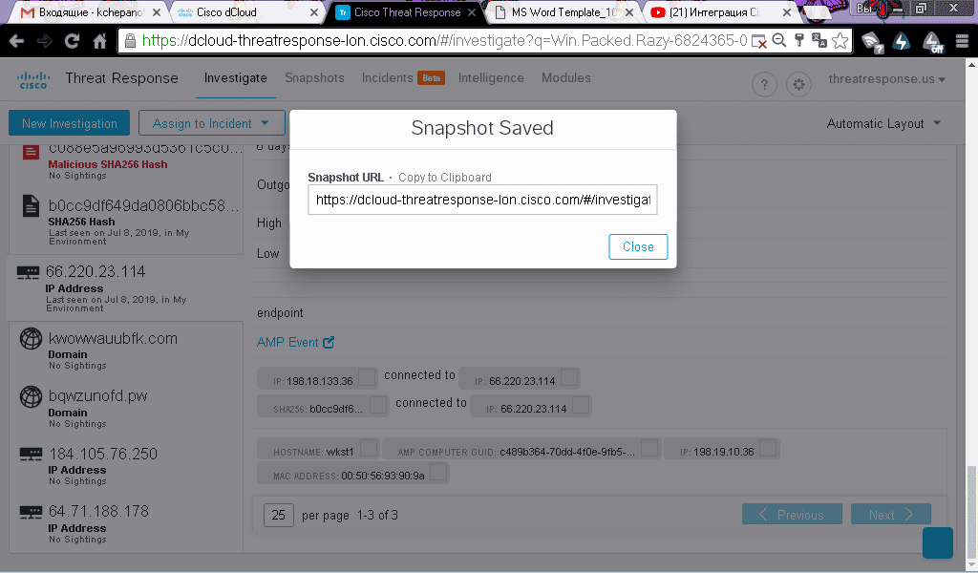Close the Cisco Threat Response browser tab
Screen dimensions: 978x573
click(472, 12)
